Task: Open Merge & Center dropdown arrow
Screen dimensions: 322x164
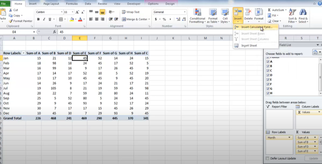Action: (149, 19)
